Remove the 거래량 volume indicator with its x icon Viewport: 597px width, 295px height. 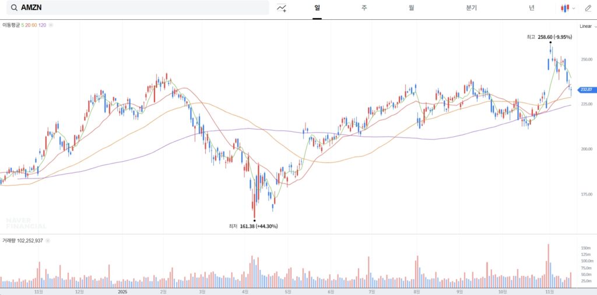click(x=48, y=241)
